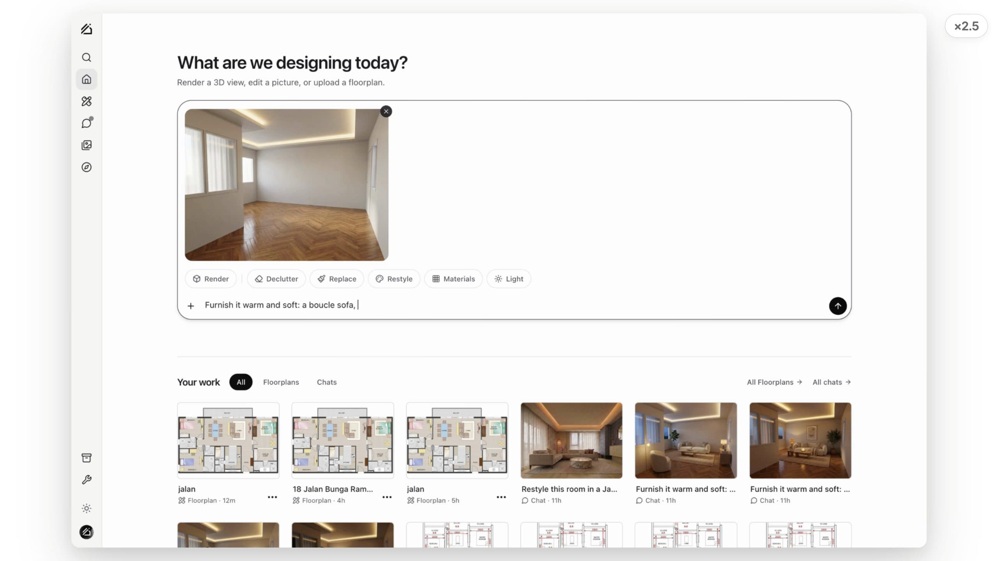Viewport: 998px width, 561px height.
Task: Click into the prompt text field
Action: pos(511,305)
